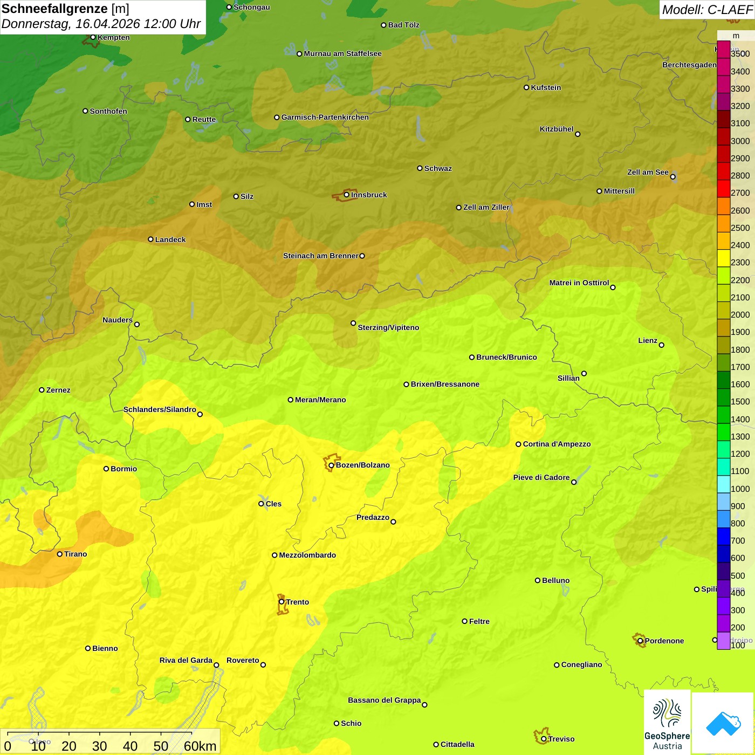
Task: Click the Zell am See location dot
Action: [672, 177]
